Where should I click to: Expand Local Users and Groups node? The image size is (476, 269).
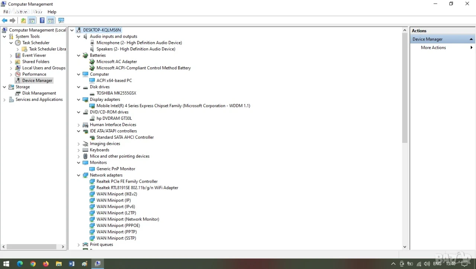click(11, 68)
